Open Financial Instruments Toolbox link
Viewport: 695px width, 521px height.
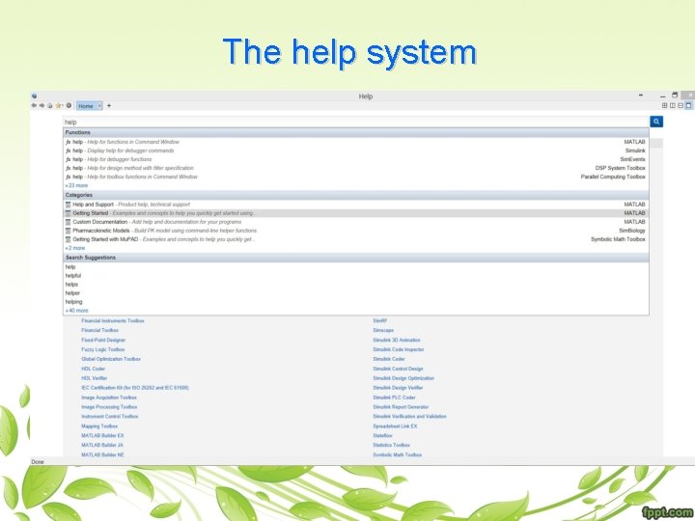point(113,320)
